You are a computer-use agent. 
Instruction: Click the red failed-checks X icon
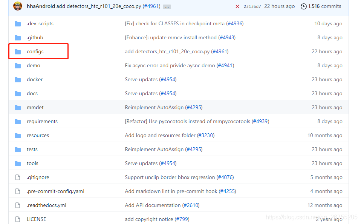point(237,6)
